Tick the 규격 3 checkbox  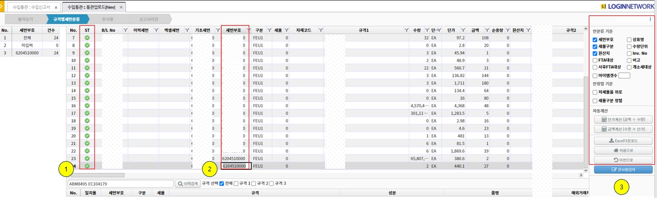coord(272,184)
